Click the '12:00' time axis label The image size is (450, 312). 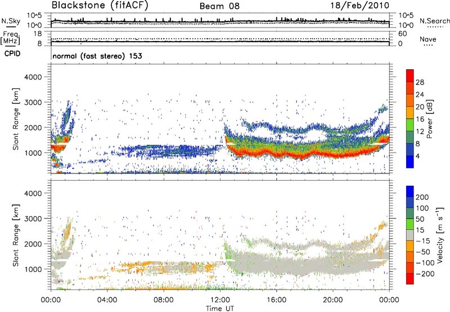pyautogui.click(x=220, y=300)
